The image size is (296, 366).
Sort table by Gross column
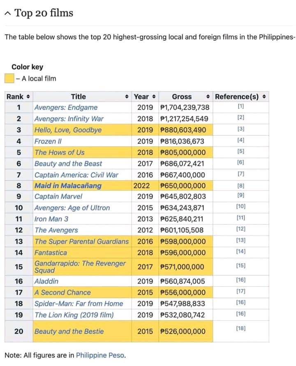coord(208,96)
